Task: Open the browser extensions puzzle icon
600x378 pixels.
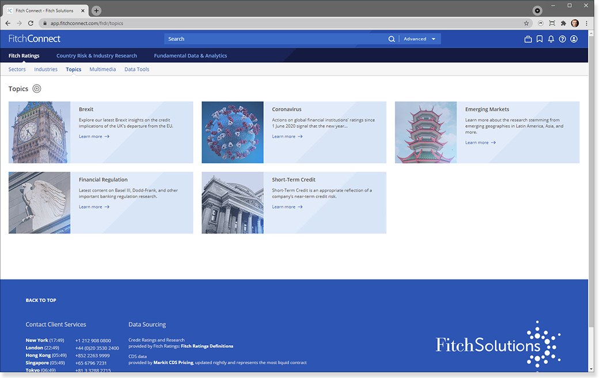Action: [x=563, y=24]
